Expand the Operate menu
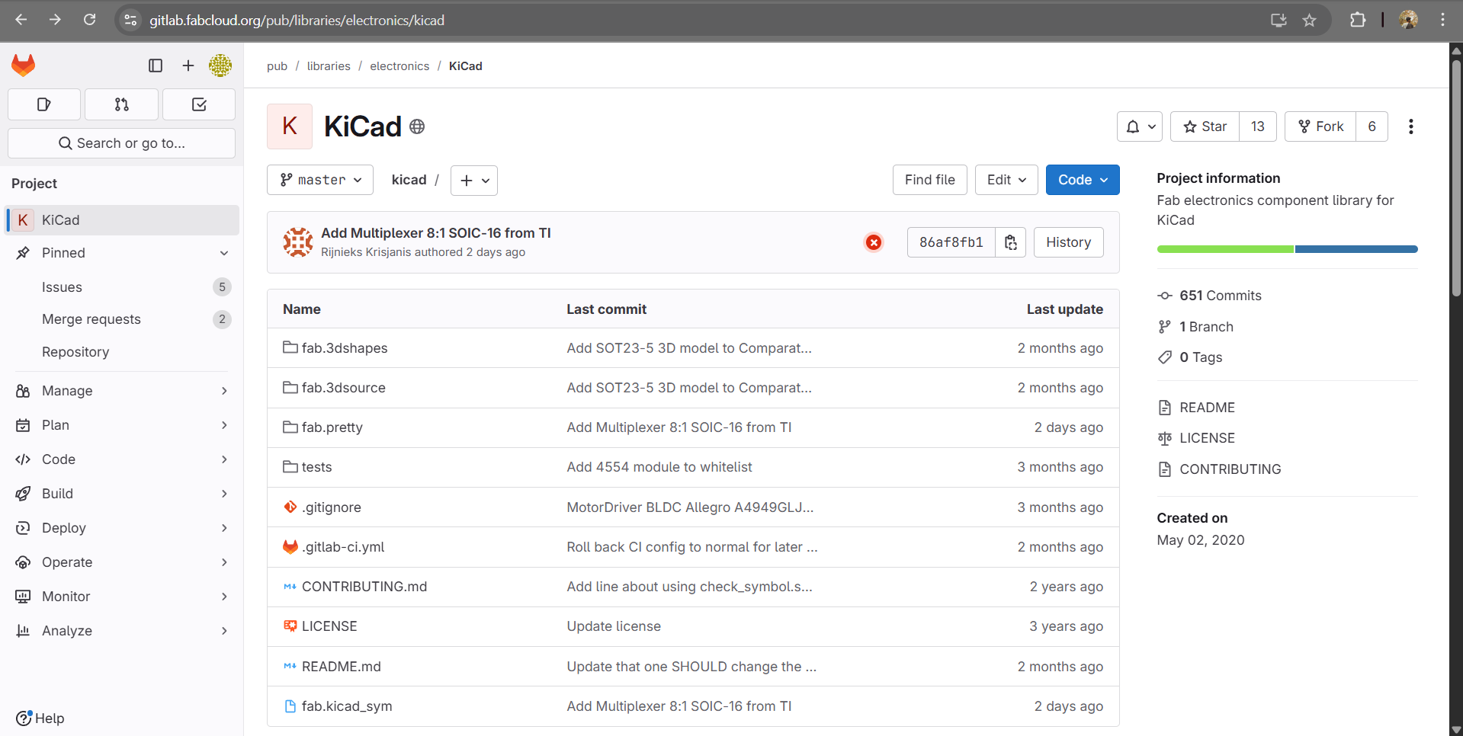 pos(122,562)
